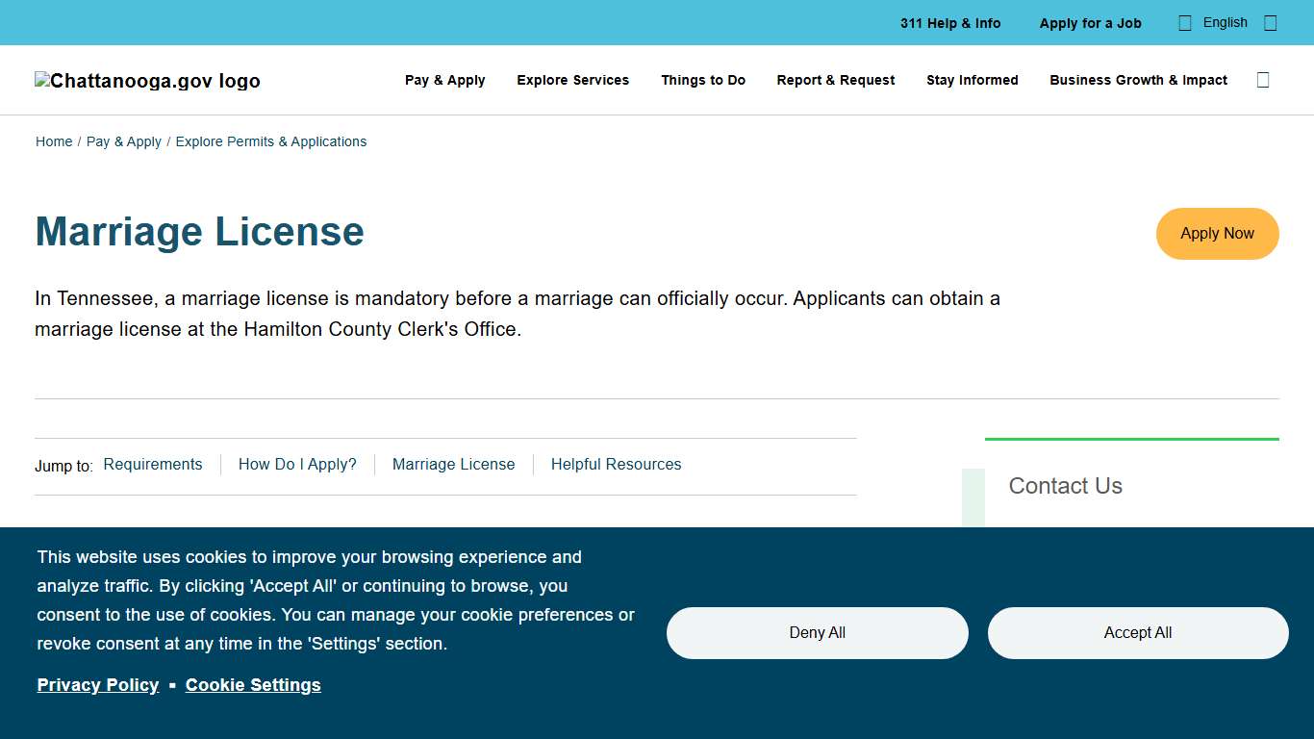This screenshot has height=739, width=1314.
Task: Open the site search icon
Action: (1263, 80)
